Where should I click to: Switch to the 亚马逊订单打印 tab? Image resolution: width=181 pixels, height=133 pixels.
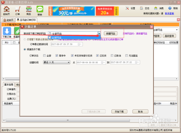(26, 20)
